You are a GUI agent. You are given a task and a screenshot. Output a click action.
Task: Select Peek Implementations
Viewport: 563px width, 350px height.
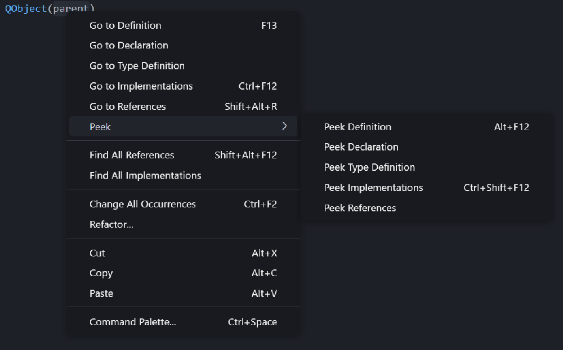[373, 188]
